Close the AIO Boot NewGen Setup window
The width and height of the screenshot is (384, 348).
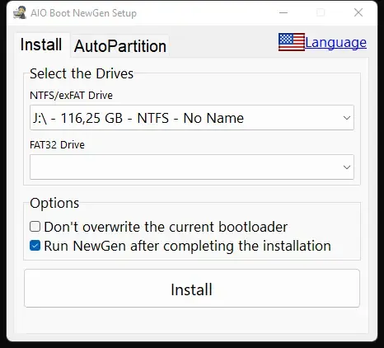pyautogui.click(x=358, y=12)
